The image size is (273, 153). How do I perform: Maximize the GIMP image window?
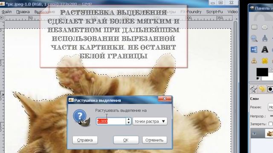coord(221,3)
